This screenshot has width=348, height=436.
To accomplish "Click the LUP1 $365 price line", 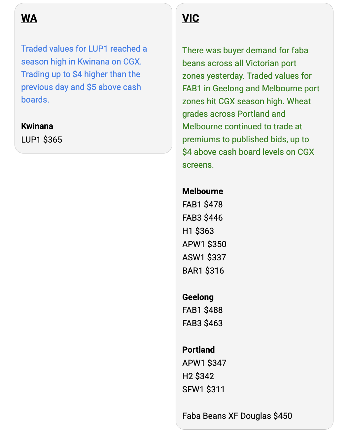I will 42,140.
